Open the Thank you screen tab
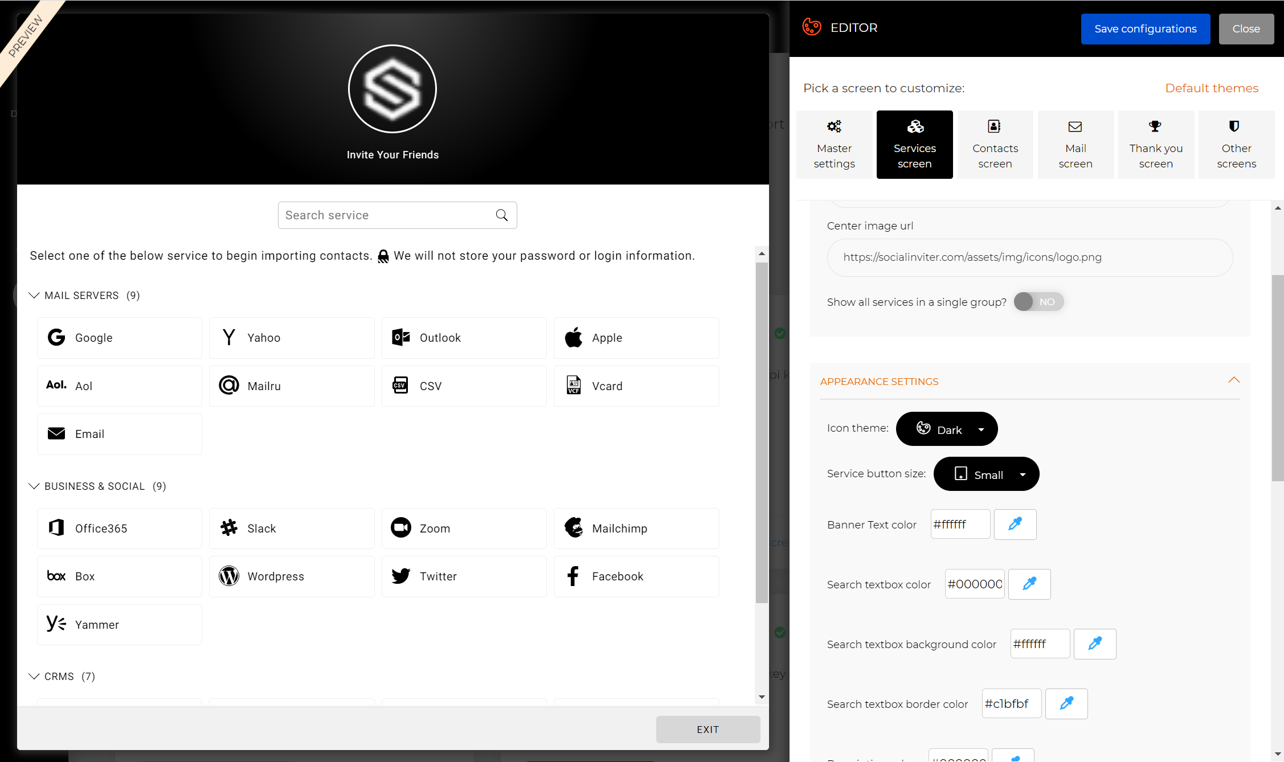Screen dimensions: 1284x762 (1156, 145)
